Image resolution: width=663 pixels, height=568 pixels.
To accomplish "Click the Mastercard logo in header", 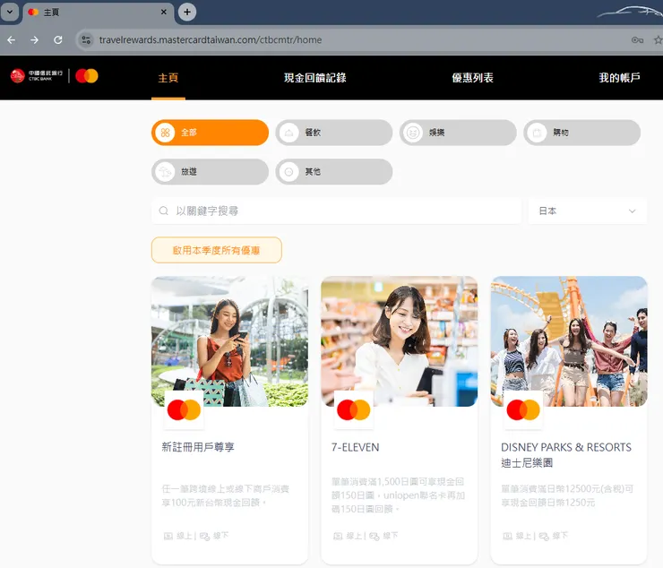I will pyautogui.click(x=87, y=76).
